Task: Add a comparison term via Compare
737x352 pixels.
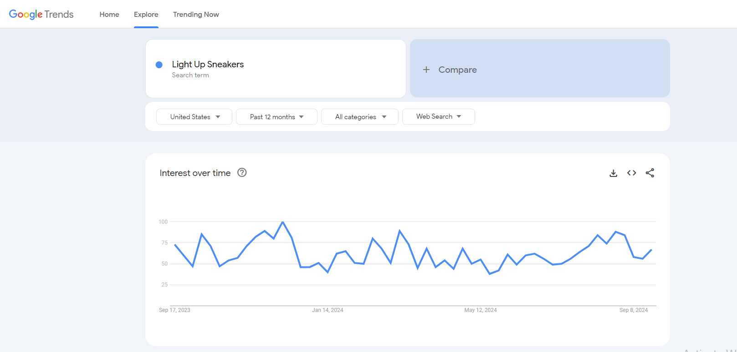Action: click(540, 68)
